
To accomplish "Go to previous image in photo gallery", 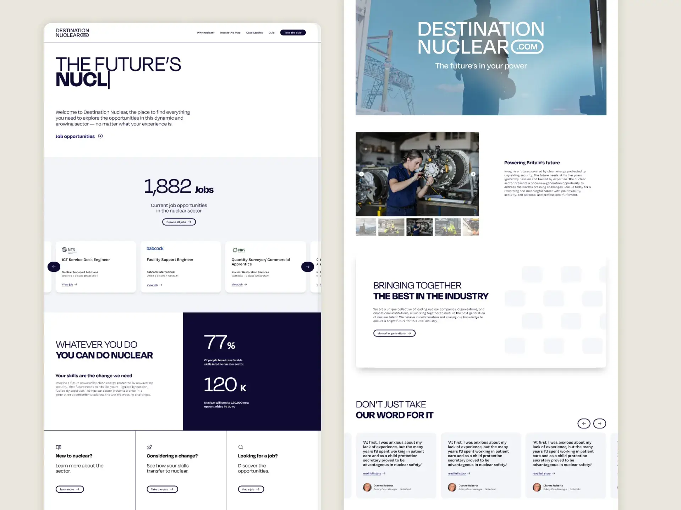I will (361, 174).
